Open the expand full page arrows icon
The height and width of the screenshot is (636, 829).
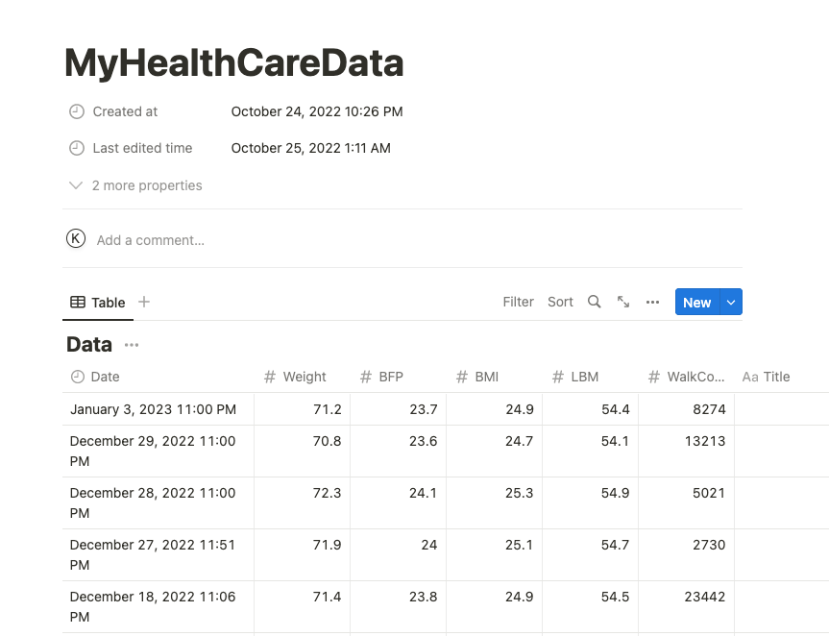tap(623, 302)
